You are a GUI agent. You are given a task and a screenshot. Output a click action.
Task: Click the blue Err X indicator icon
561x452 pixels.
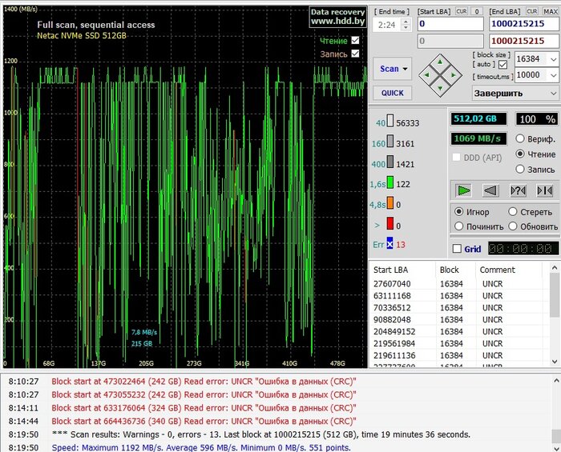(389, 244)
